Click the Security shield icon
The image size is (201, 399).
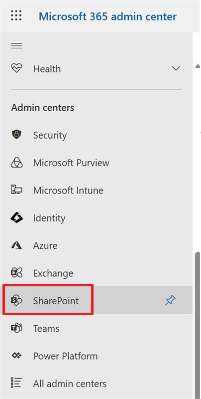click(x=16, y=135)
